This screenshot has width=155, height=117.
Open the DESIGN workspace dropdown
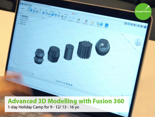pyautogui.click(x=23, y=8)
